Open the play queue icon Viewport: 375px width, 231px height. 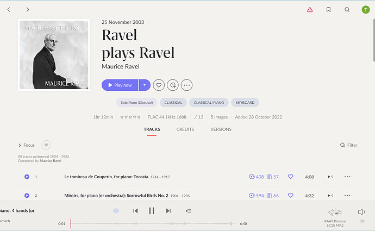click(188, 211)
